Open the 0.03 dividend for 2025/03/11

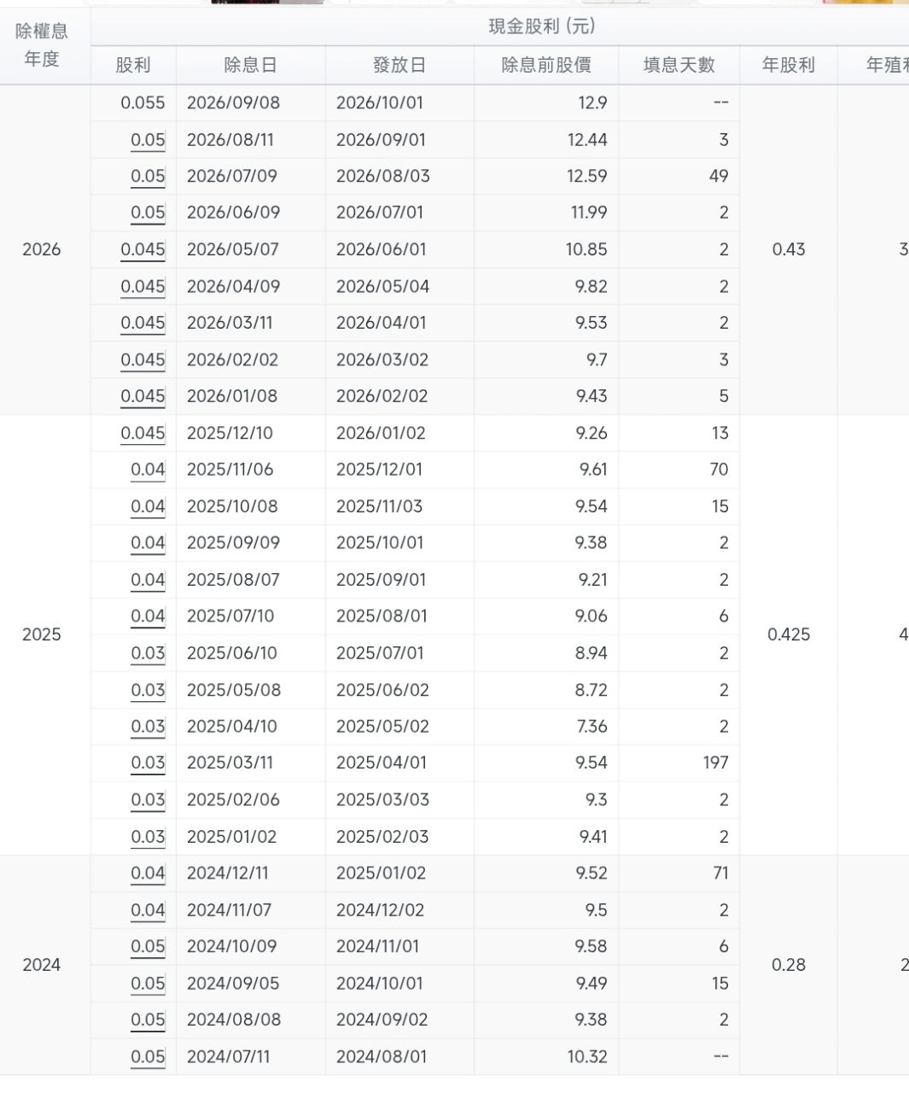(148, 763)
